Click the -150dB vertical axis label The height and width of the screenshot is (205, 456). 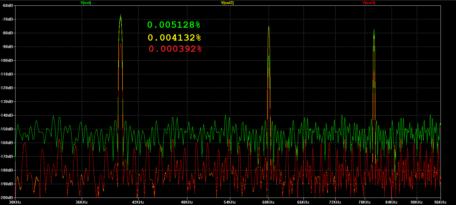(x=7, y=129)
